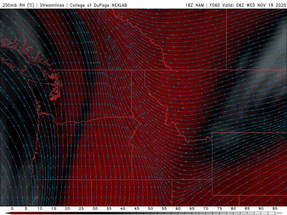This screenshot has width=287, height=215.
Task: Click the "F060" forecast hour text
Action: [215, 5]
